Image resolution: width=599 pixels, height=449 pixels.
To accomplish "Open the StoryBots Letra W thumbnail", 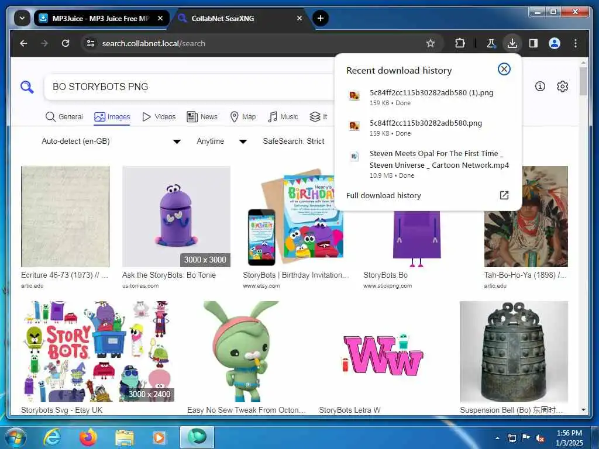I will point(383,351).
